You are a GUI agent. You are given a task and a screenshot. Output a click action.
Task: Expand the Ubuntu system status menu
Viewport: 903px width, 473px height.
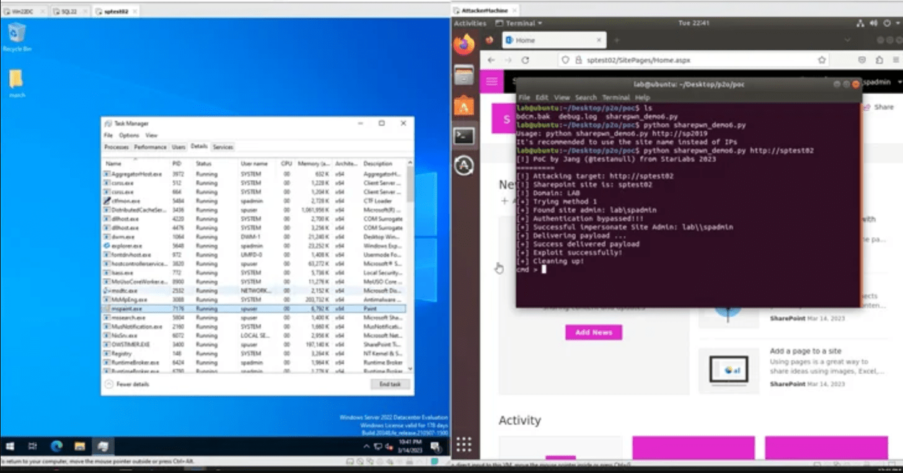pyautogui.click(x=874, y=24)
